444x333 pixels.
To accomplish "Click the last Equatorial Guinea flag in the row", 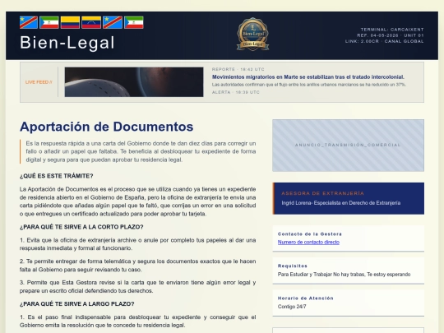I will click(x=134, y=22).
